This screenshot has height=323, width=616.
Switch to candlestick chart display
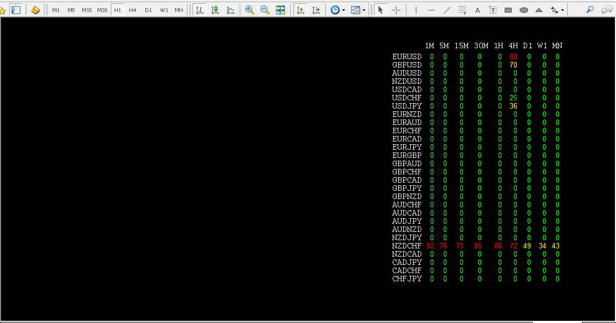pos(215,10)
